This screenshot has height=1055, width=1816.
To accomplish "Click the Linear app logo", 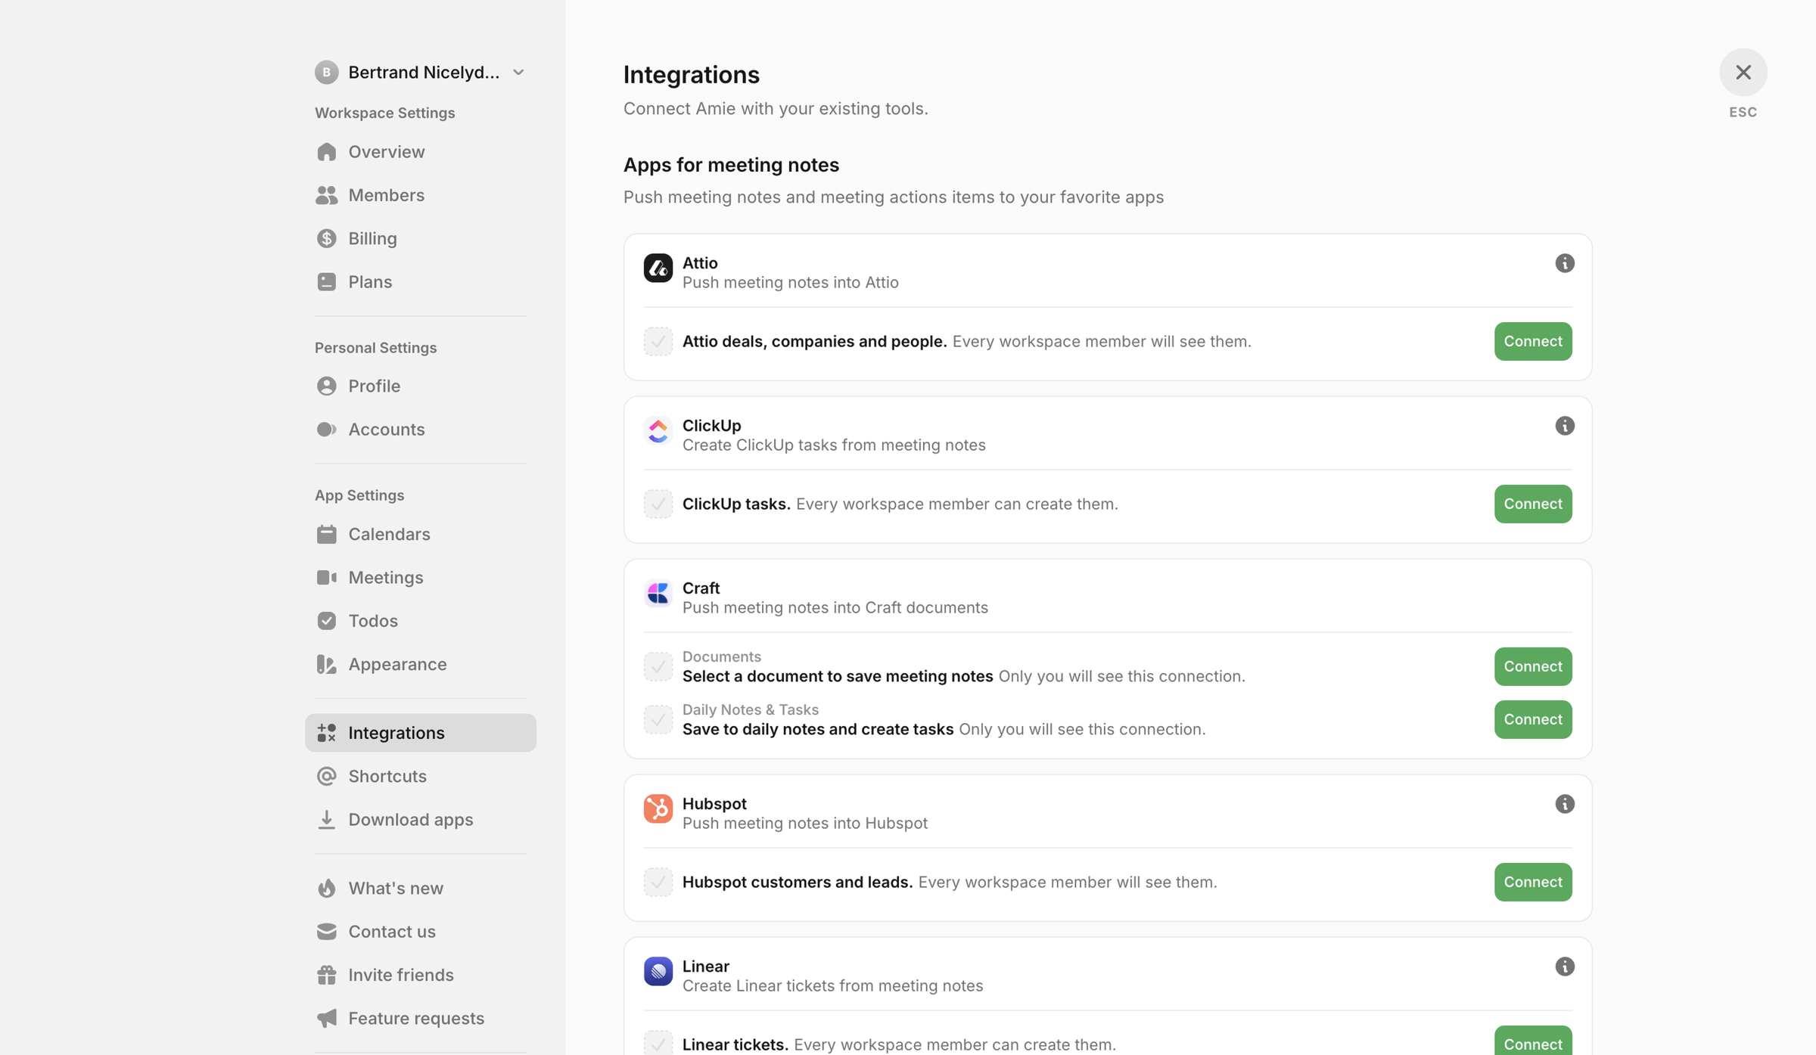I will pyautogui.click(x=658, y=971).
